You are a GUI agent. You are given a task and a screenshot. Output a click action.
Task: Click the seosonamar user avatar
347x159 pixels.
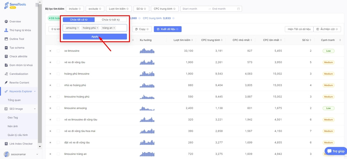(x=7, y=154)
